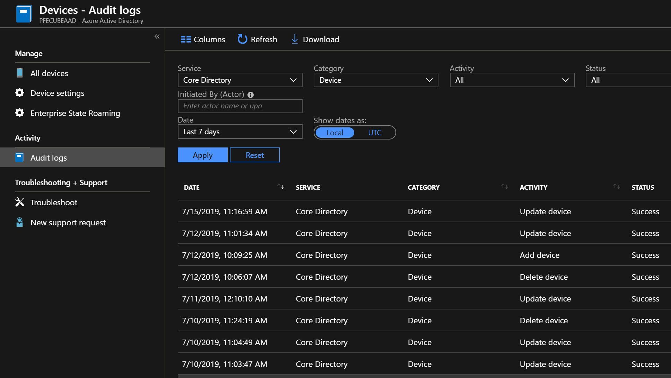Image resolution: width=671 pixels, height=378 pixels.
Task: Switch date display to UTC
Action: point(375,133)
